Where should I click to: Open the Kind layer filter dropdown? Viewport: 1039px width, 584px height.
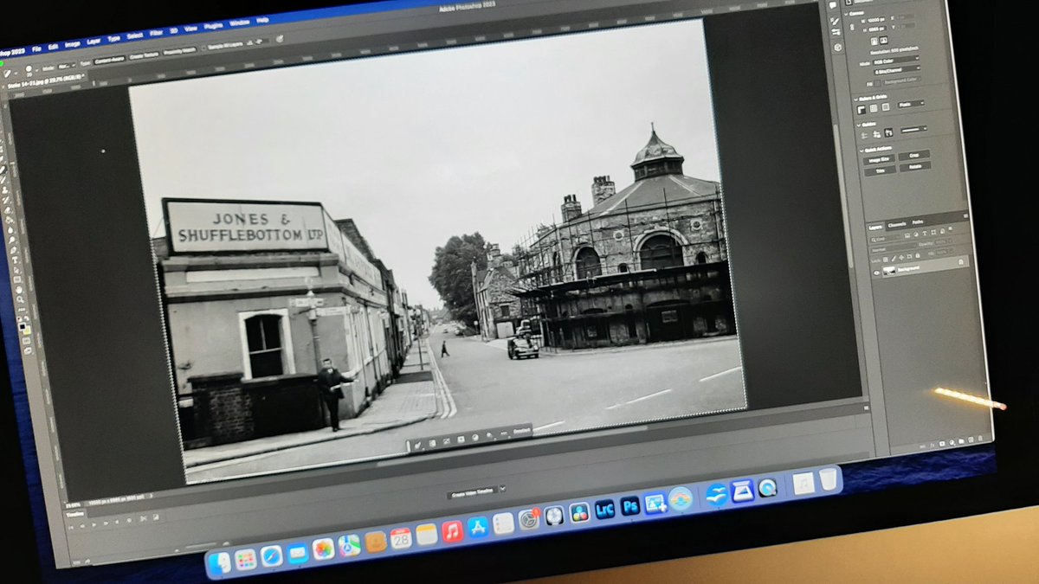coord(886,239)
